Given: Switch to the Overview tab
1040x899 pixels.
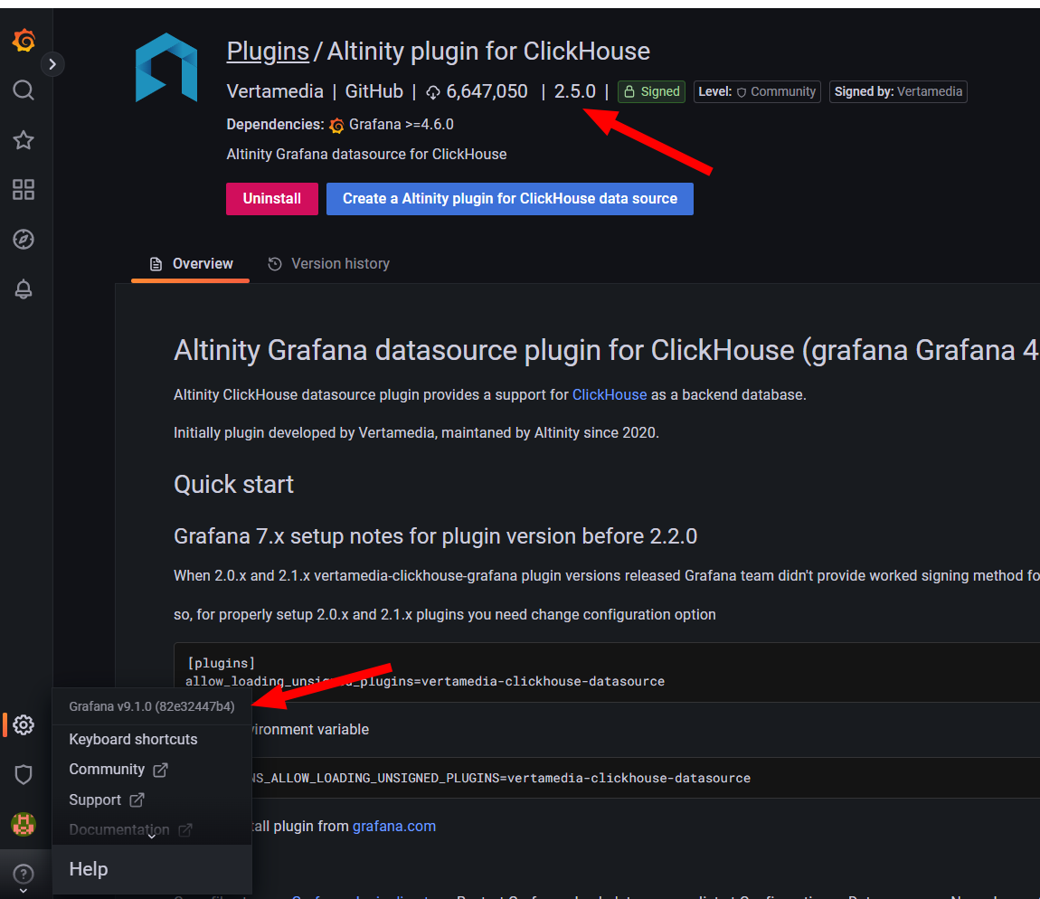Looking at the screenshot, I should click(x=190, y=264).
